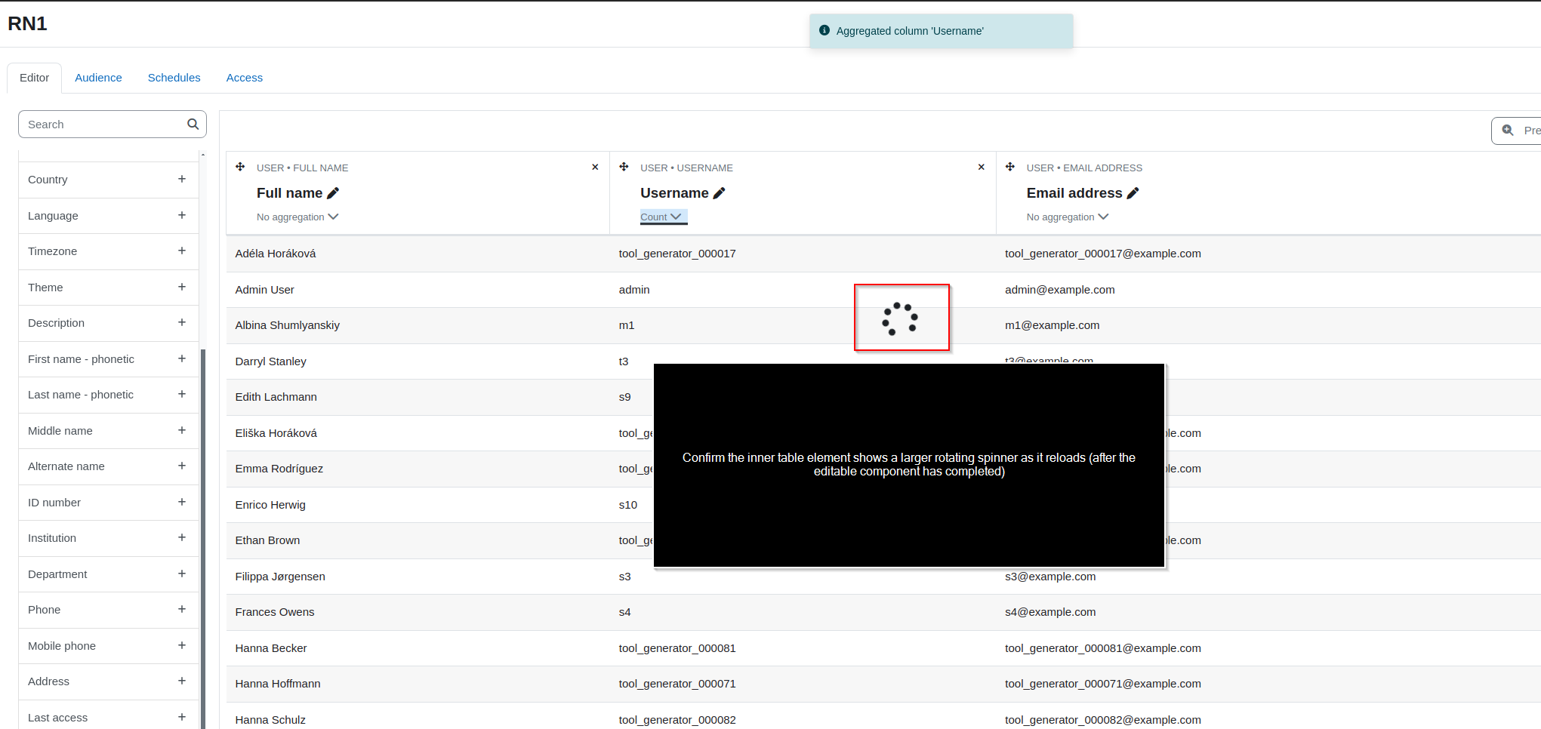Open Email address aggregation dropdown

click(x=1068, y=217)
